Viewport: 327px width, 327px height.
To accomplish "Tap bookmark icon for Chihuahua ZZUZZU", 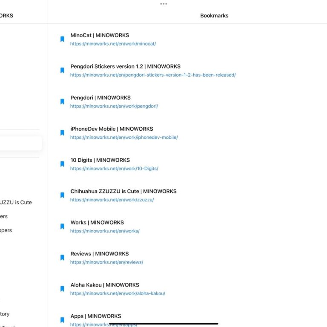I will pos(62,195).
